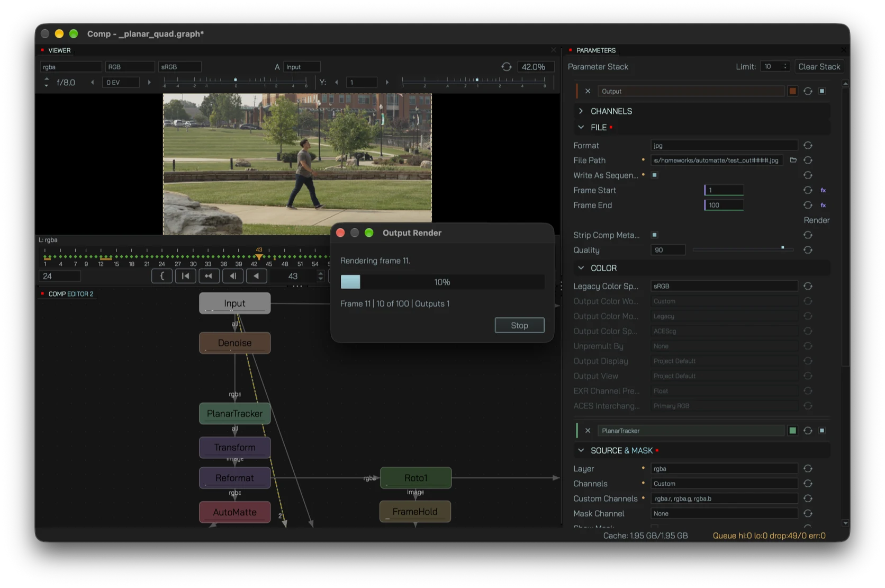Click the Limit stepper field

pos(775,67)
